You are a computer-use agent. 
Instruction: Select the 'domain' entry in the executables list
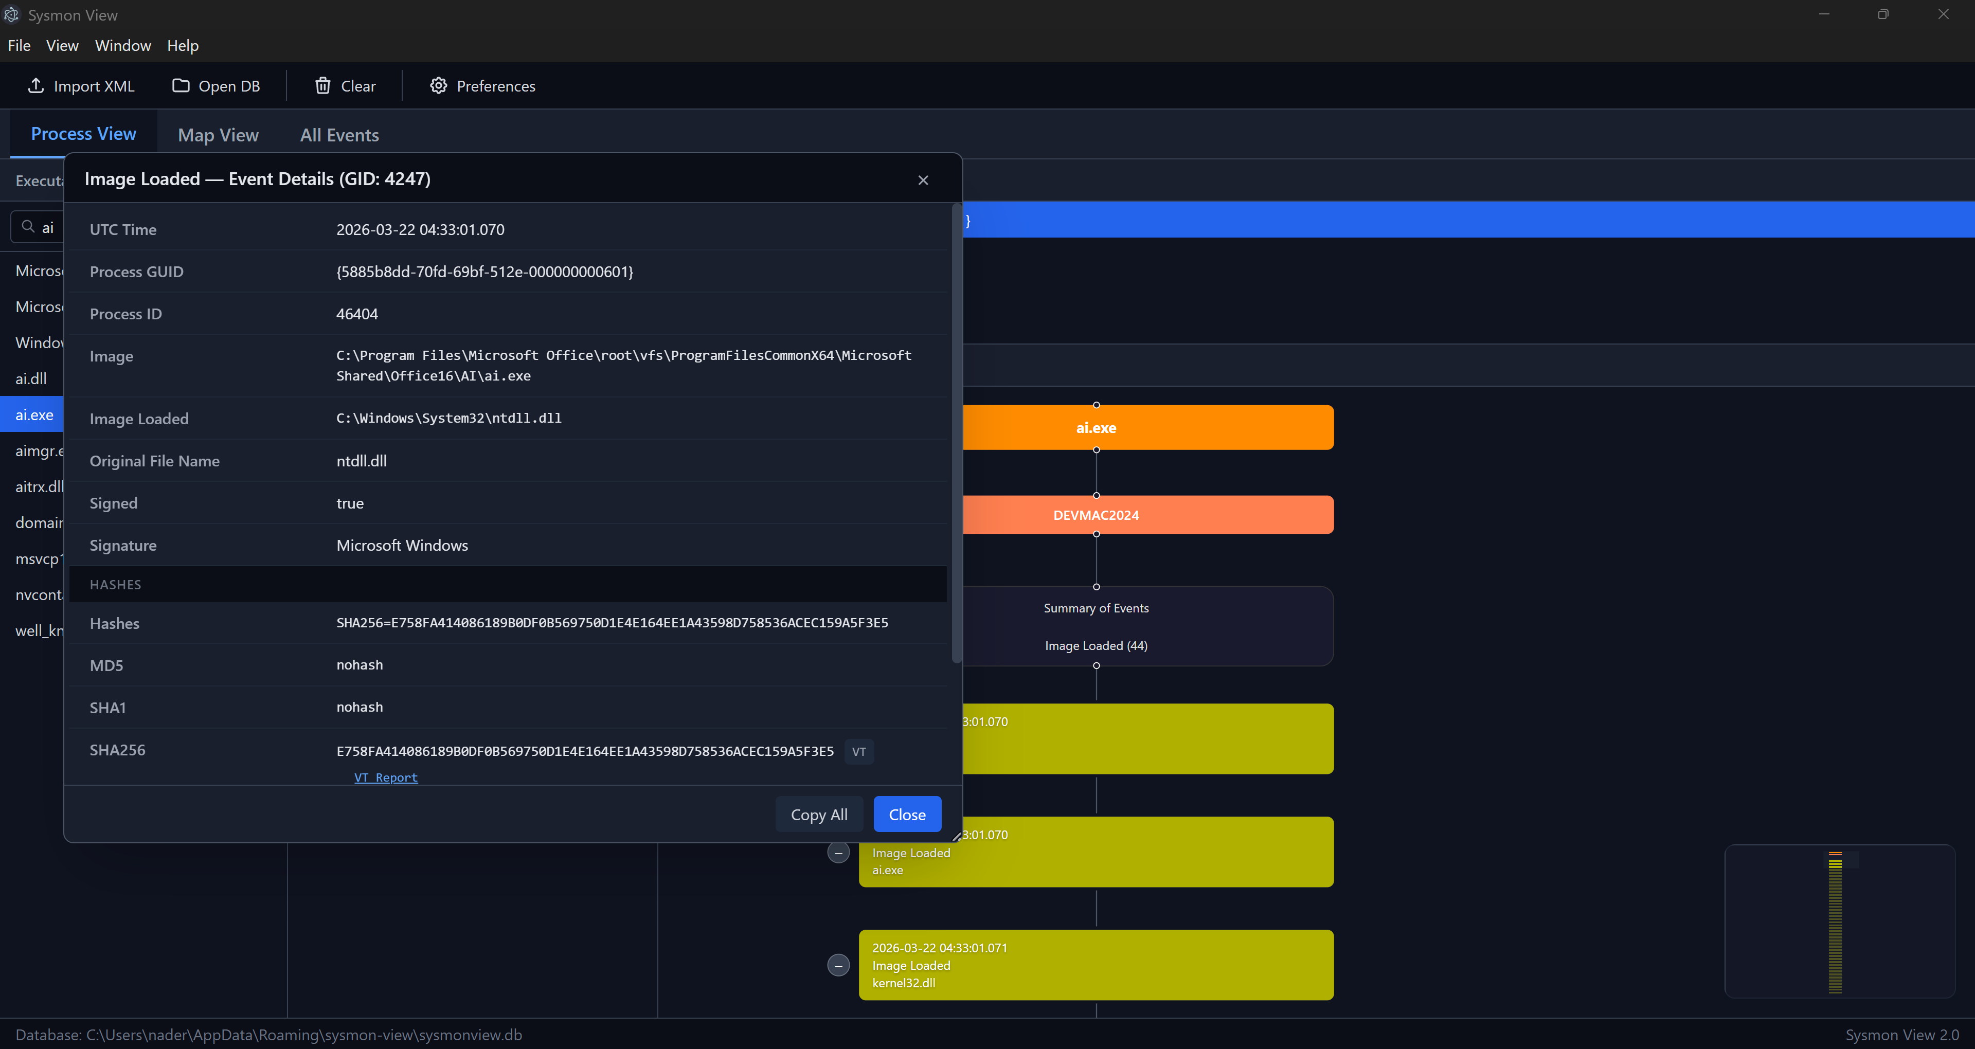(31, 522)
